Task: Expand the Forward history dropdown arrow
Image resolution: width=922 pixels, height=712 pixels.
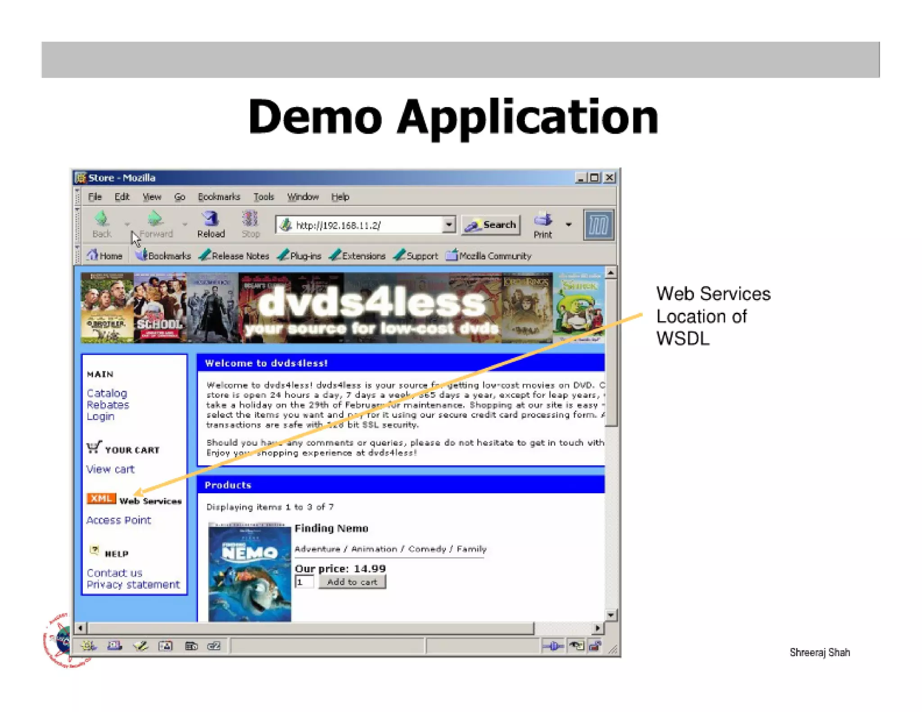Action: 185,224
